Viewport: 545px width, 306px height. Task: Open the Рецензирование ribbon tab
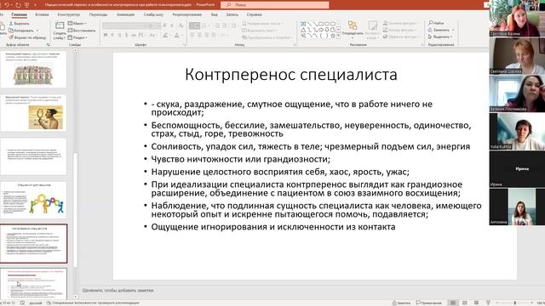pyautogui.click(x=187, y=14)
